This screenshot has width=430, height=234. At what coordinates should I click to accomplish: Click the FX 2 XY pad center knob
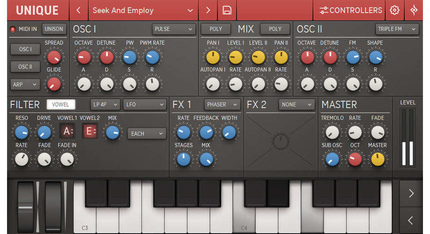280,142
